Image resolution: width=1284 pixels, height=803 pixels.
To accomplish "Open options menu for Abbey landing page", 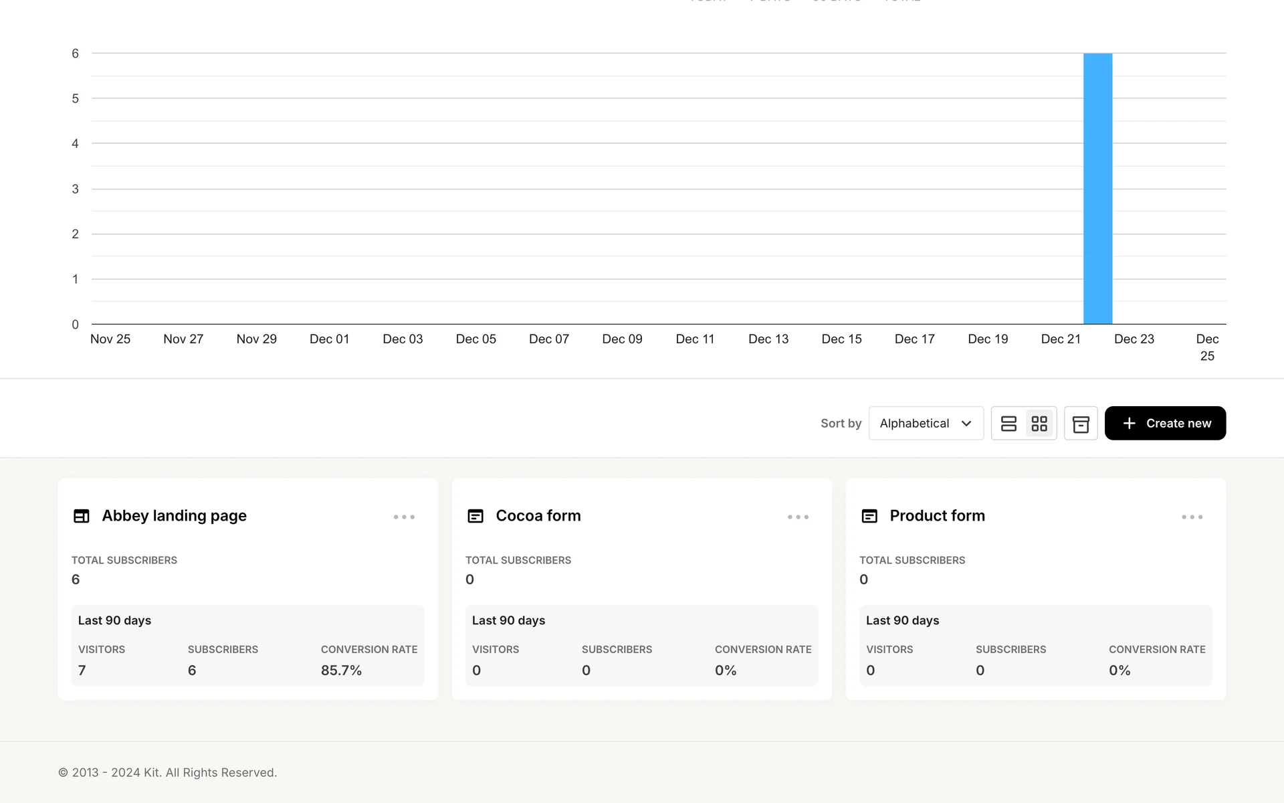I will point(404,517).
